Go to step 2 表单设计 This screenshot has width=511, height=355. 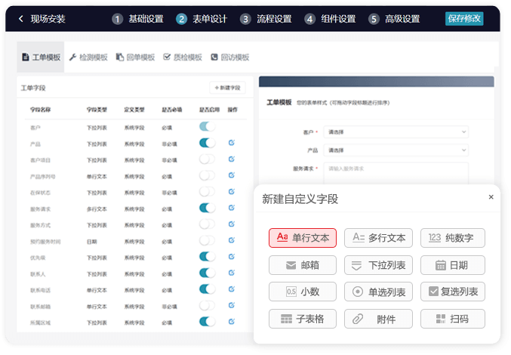click(x=202, y=19)
